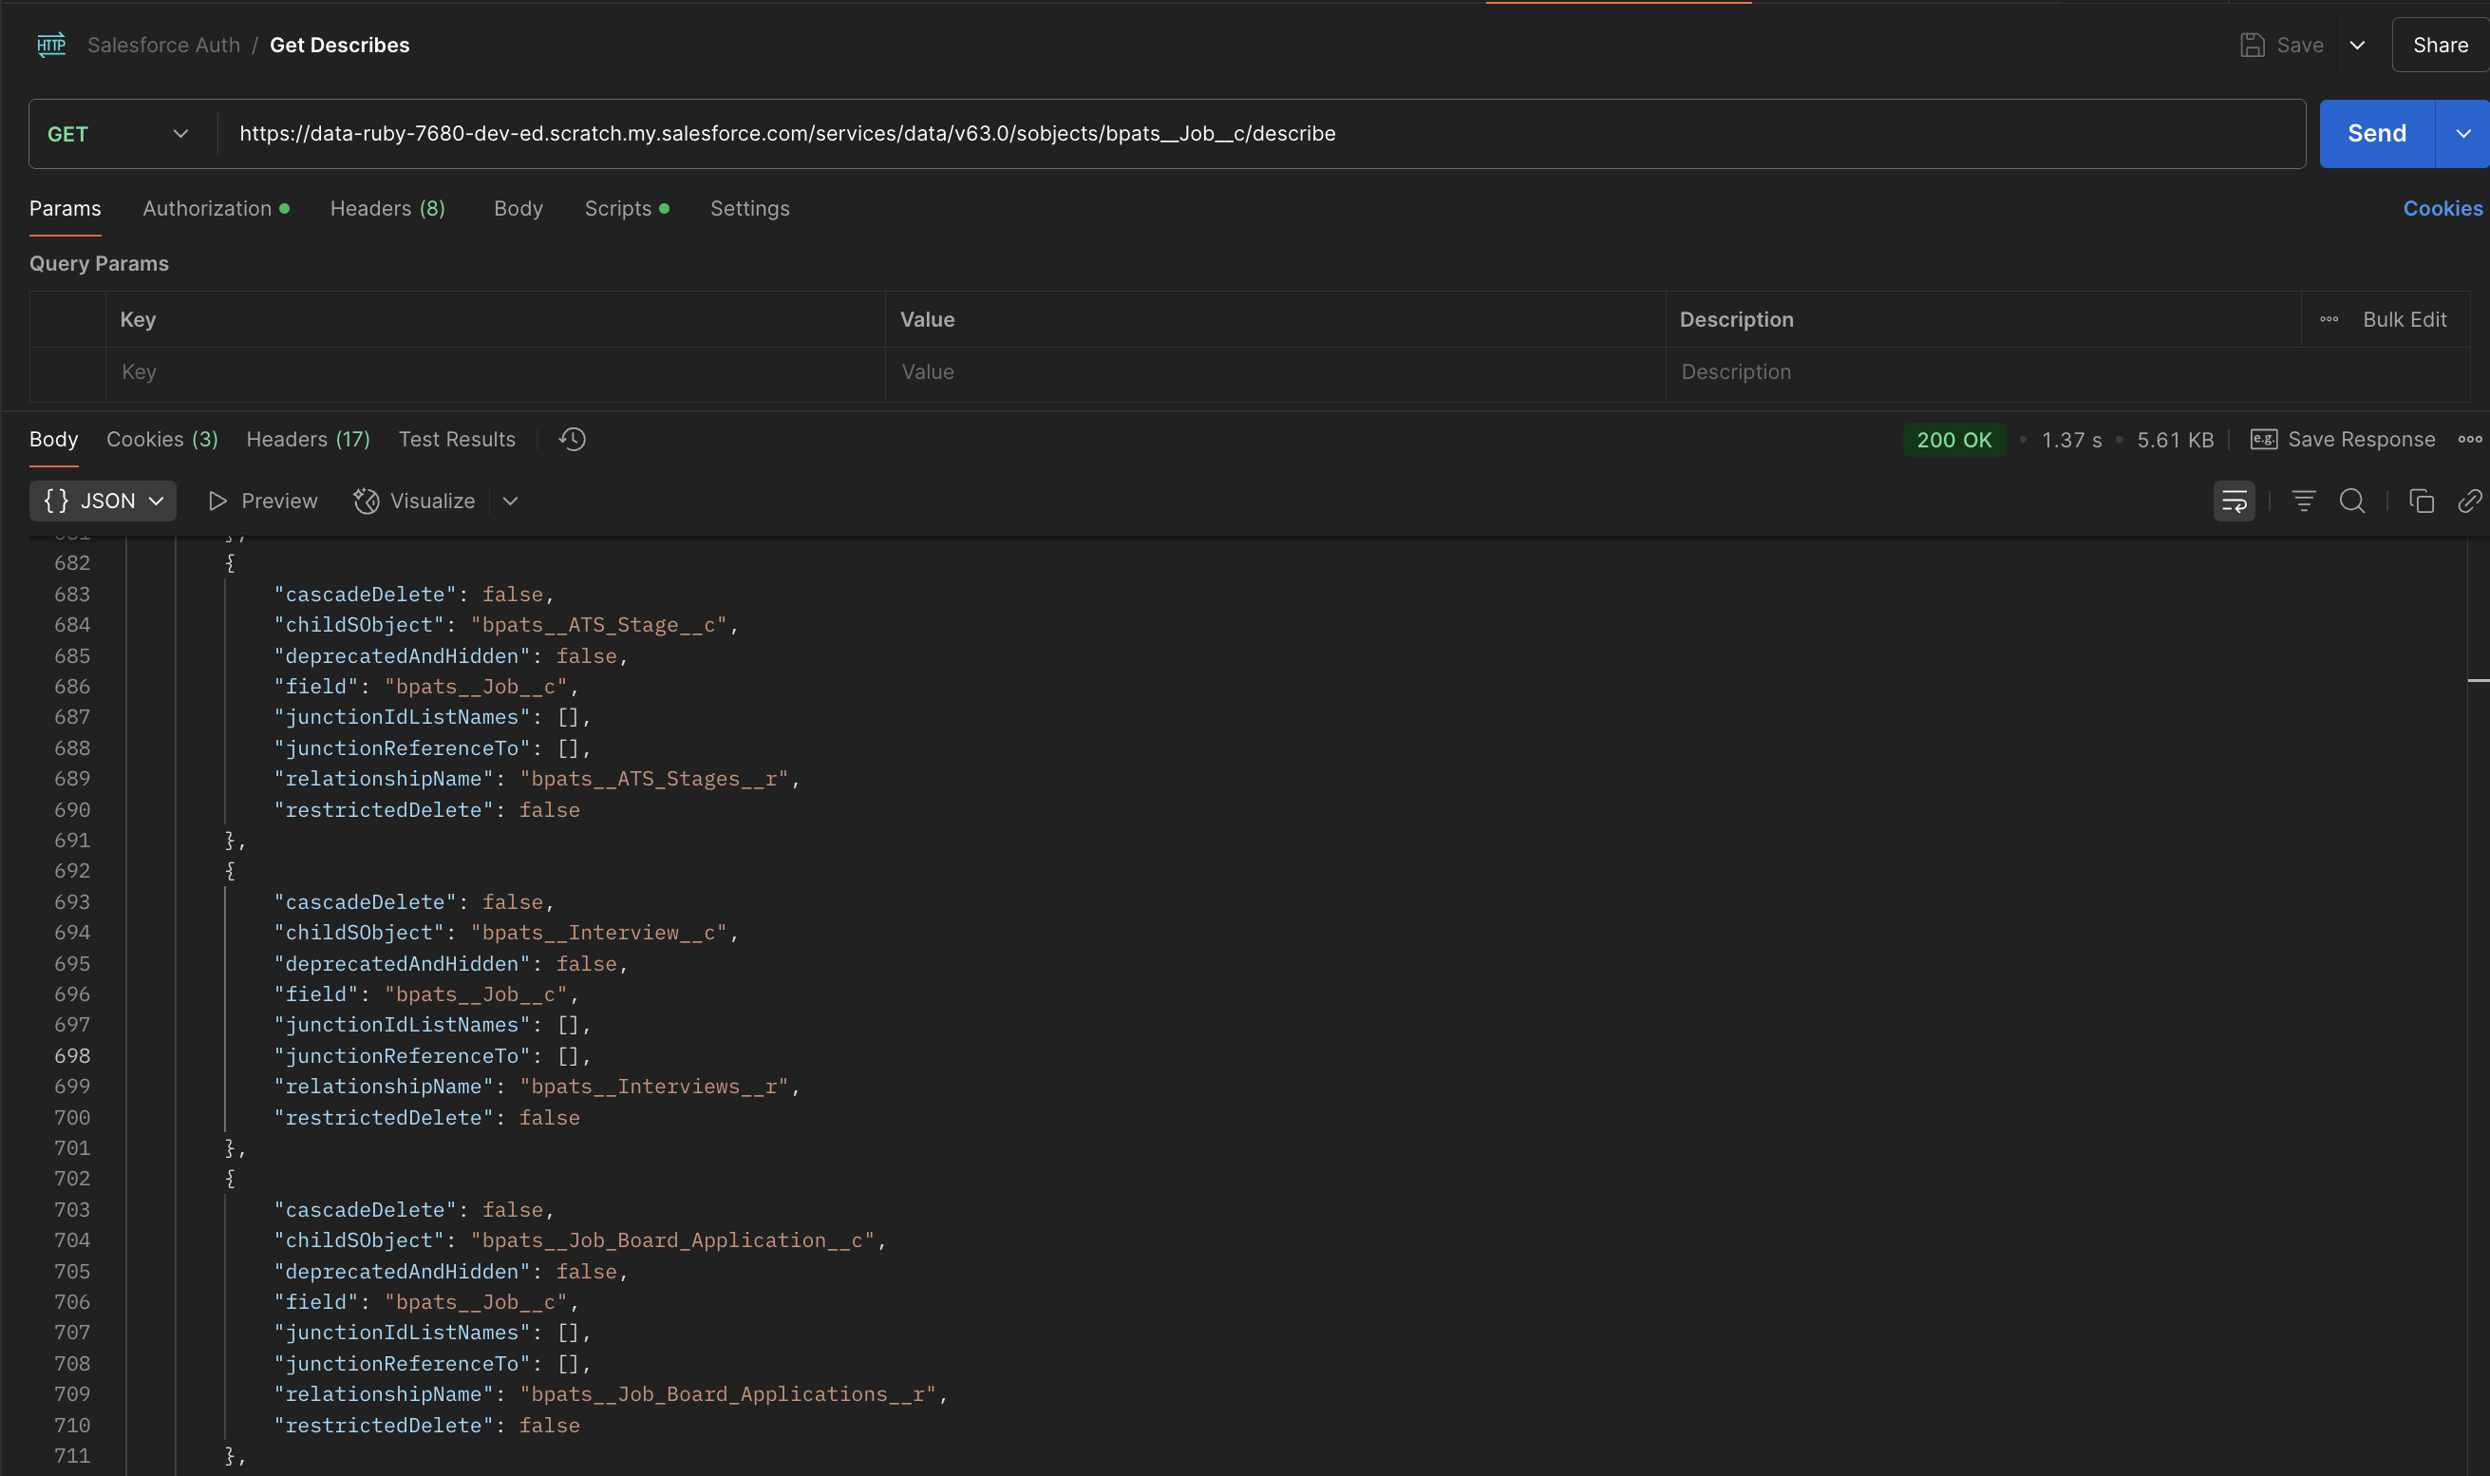Open the response Headers (17) tab
Image resolution: width=2490 pixels, height=1476 pixels.
(x=309, y=440)
